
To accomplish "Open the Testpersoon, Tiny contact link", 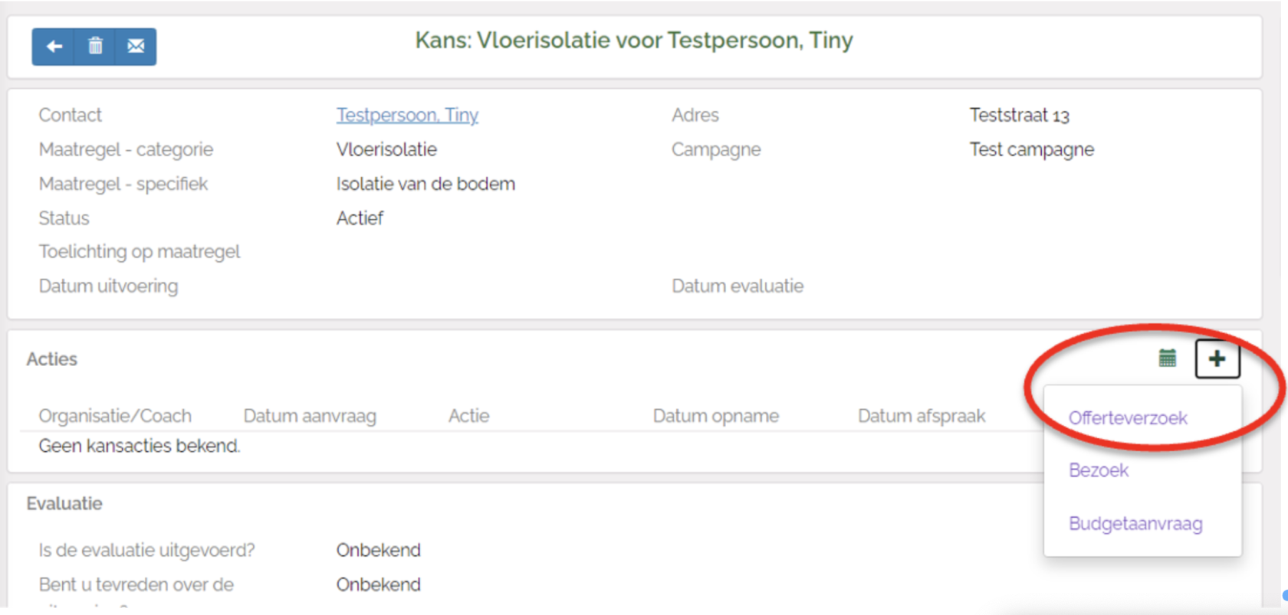I will [407, 115].
